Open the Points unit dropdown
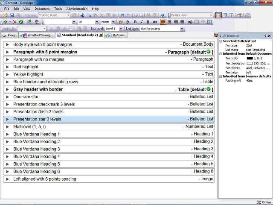Viewport: 273px width, 205px height. pyautogui.click(x=113, y=22)
